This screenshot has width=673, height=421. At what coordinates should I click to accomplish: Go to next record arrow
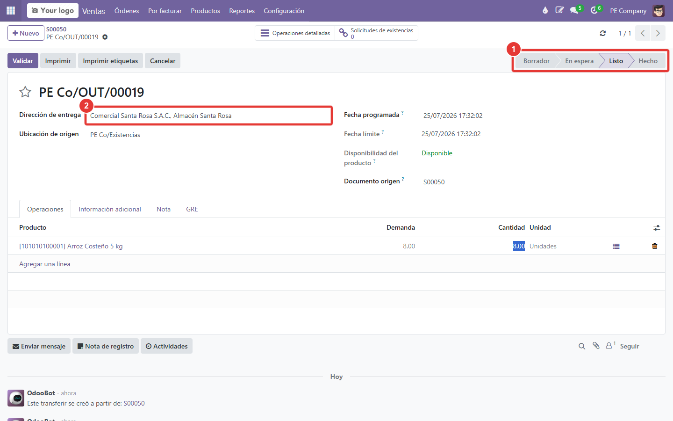pos(658,33)
